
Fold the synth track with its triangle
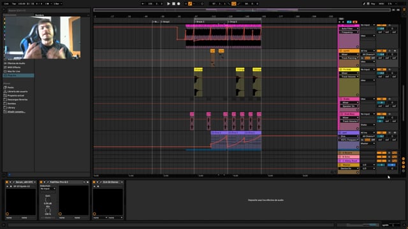tap(340, 51)
